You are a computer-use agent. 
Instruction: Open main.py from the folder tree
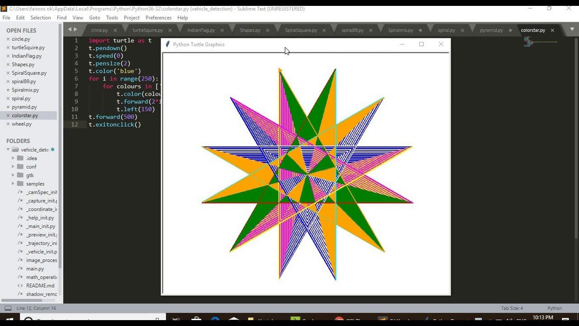35,269
